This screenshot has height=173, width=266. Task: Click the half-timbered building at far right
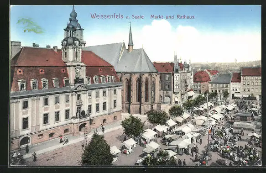[x=251, y=83]
